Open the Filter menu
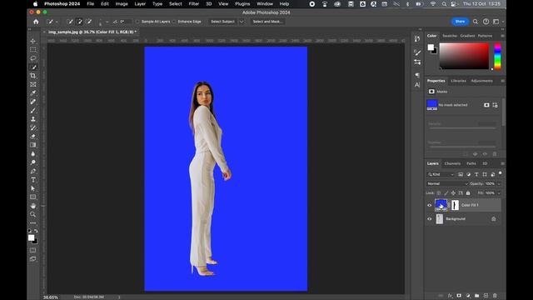This screenshot has width=533, height=300. pyautogui.click(x=194, y=3)
